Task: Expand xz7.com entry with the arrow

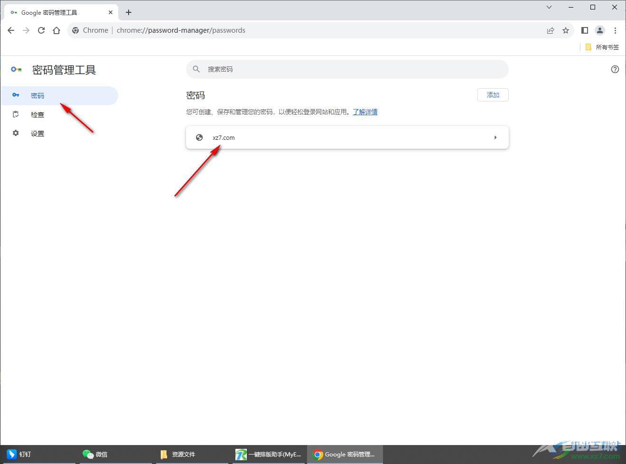Action: [x=495, y=137]
